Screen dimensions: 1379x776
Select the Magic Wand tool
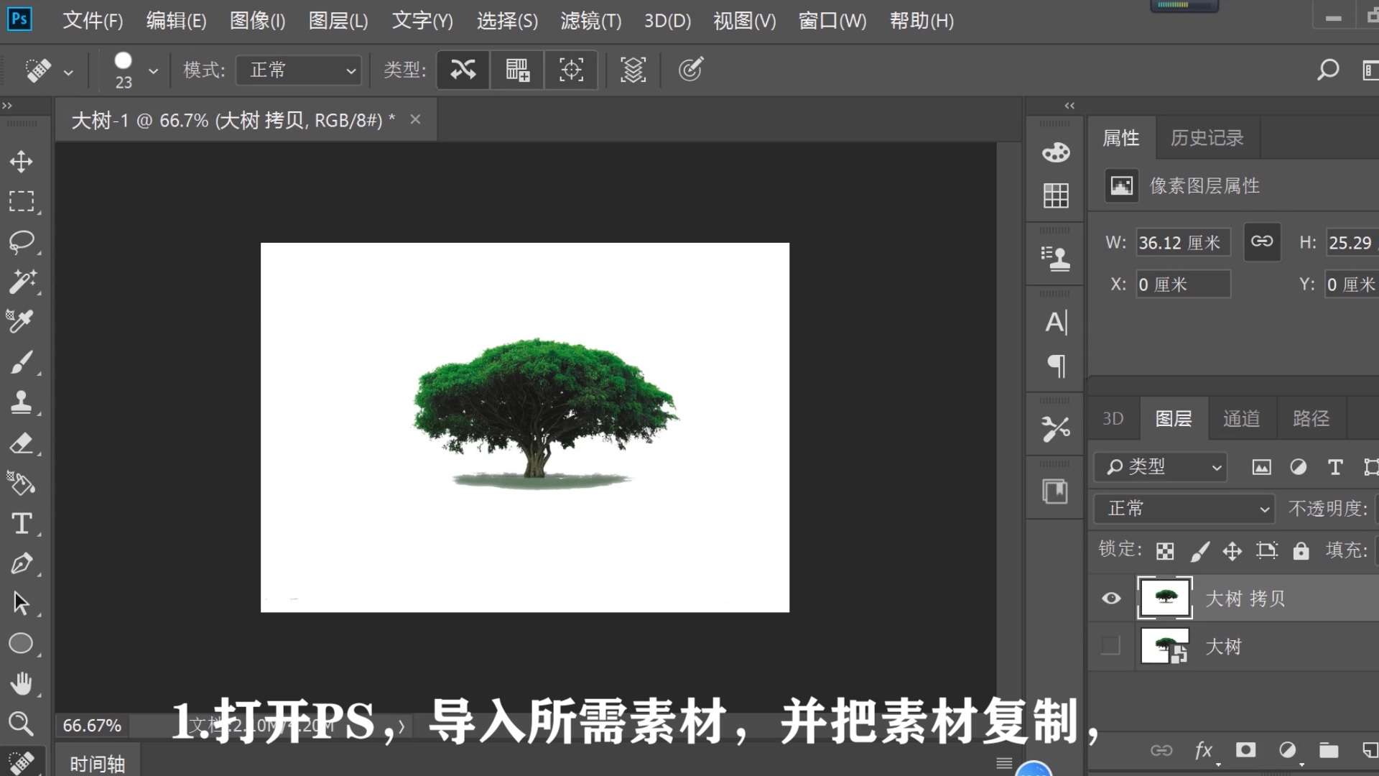(x=22, y=282)
